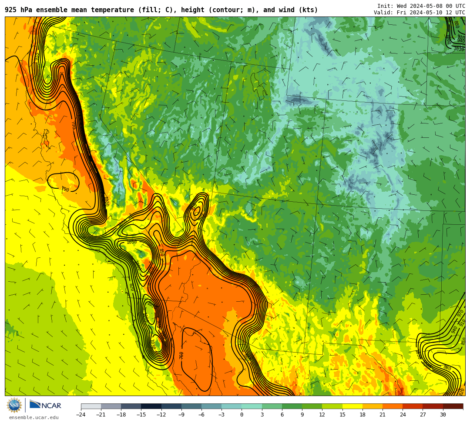470x423 pixels.
Task: Pick the colorbar swatch between 27 and 30
Action: pyautogui.click(x=433, y=406)
